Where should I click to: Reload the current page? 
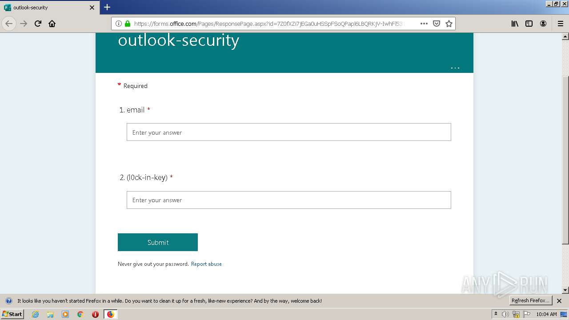pyautogui.click(x=38, y=24)
